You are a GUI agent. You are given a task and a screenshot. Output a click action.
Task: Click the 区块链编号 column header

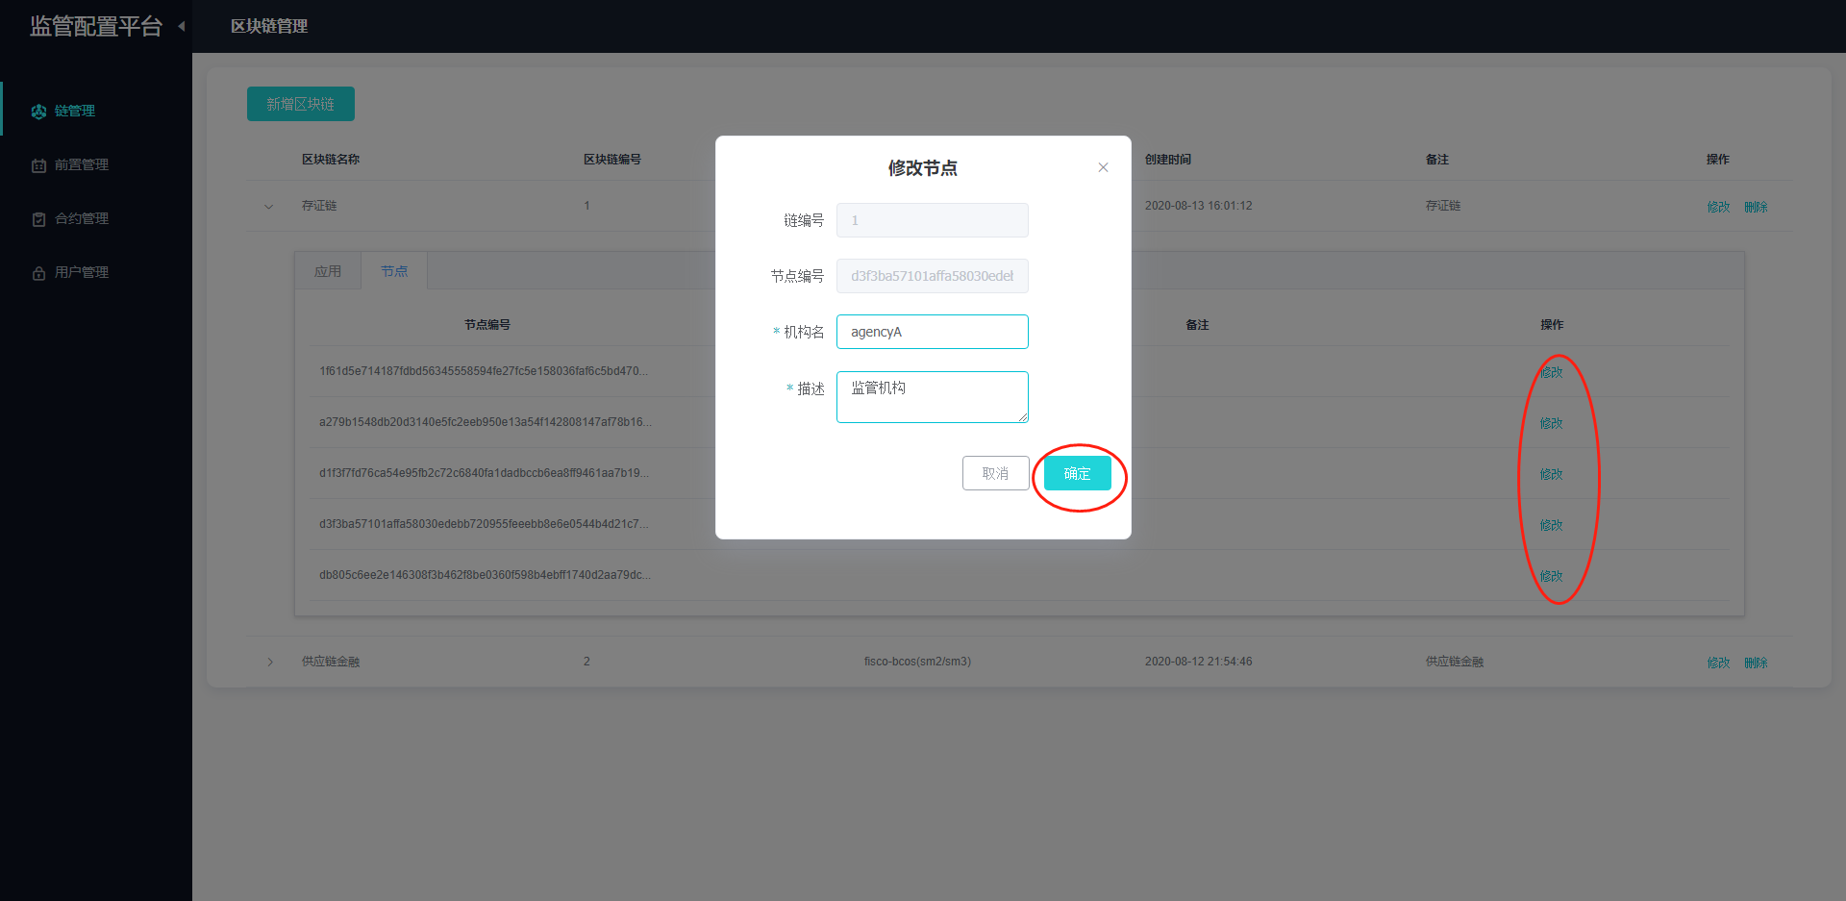click(x=612, y=160)
